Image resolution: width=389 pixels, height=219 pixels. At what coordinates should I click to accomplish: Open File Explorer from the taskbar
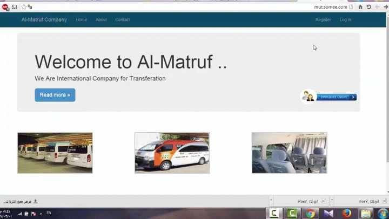point(366,213)
